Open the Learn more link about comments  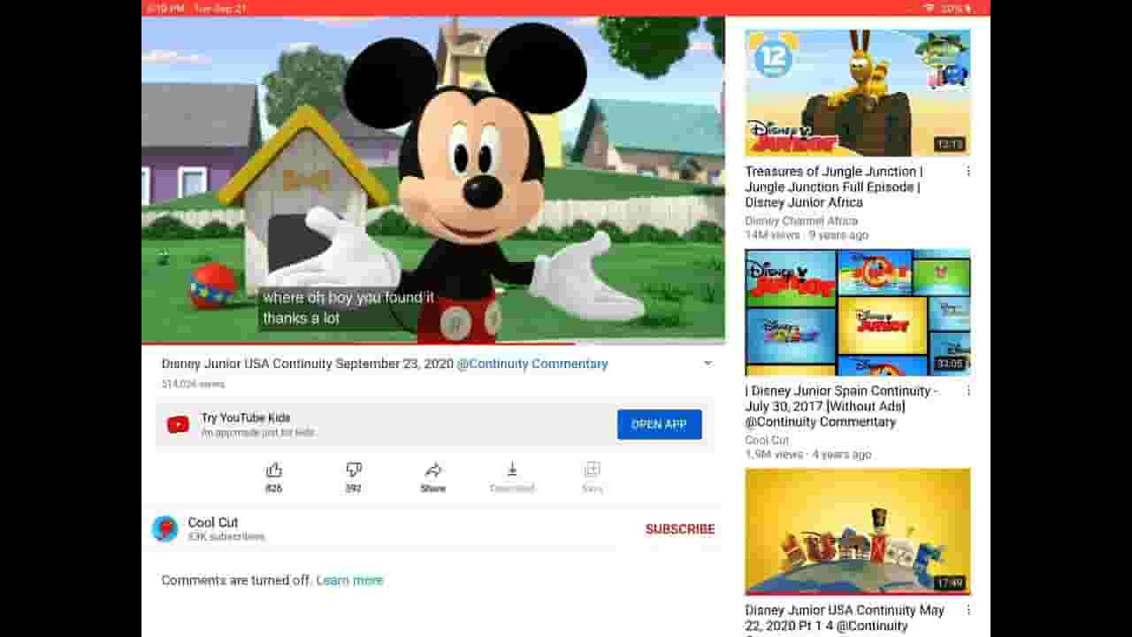tap(349, 580)
